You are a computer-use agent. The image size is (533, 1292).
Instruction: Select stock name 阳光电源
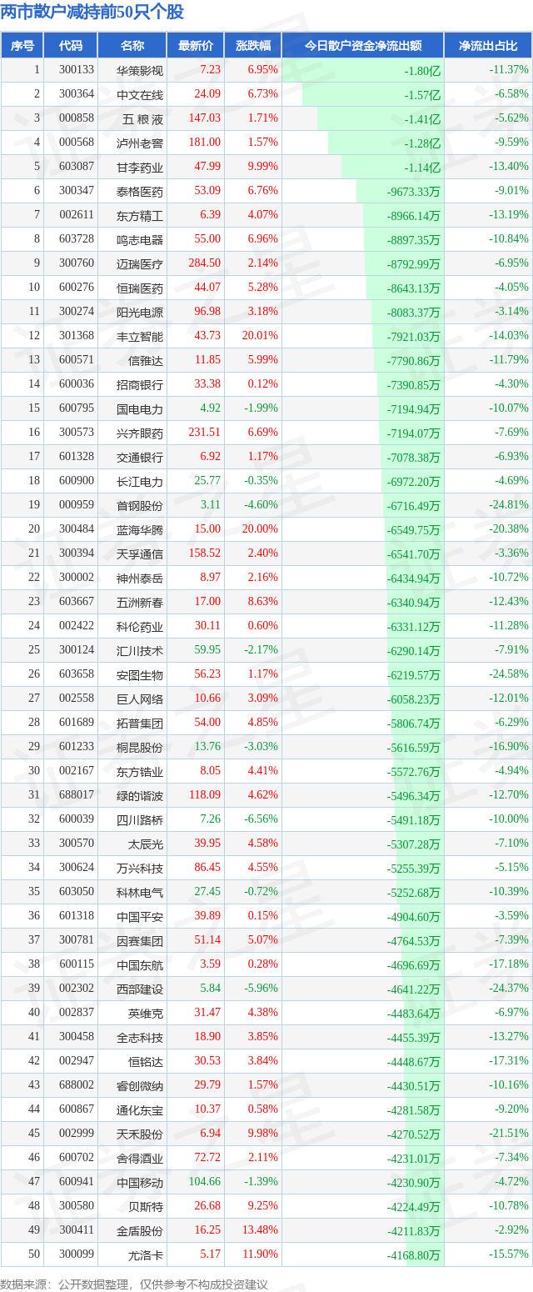(140, 313)
